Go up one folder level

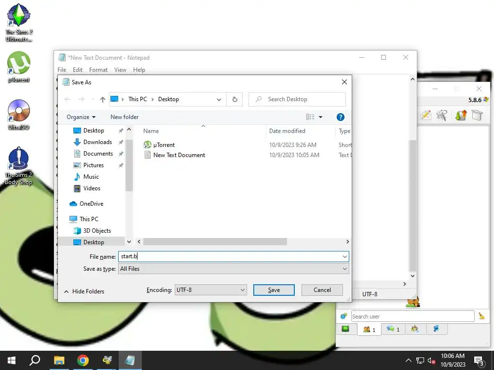(102, 99)
